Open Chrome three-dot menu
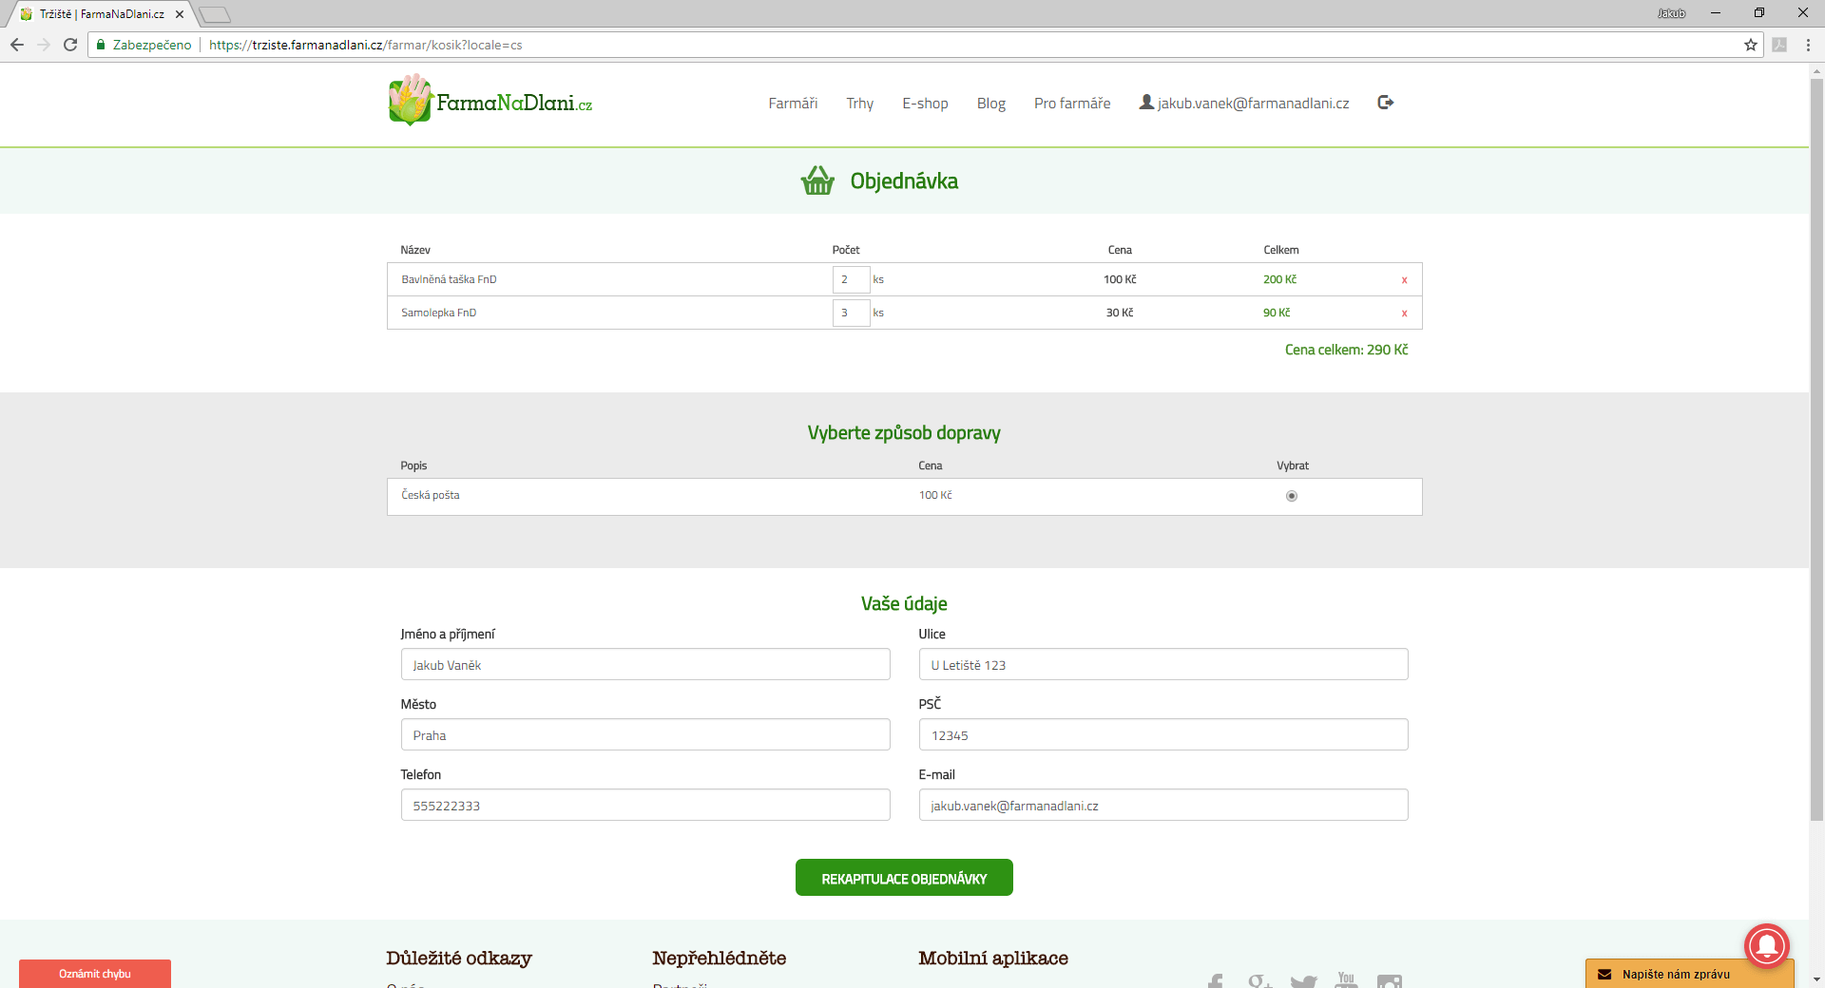This screenshot has height=988, width=1825. (1808, 45)
